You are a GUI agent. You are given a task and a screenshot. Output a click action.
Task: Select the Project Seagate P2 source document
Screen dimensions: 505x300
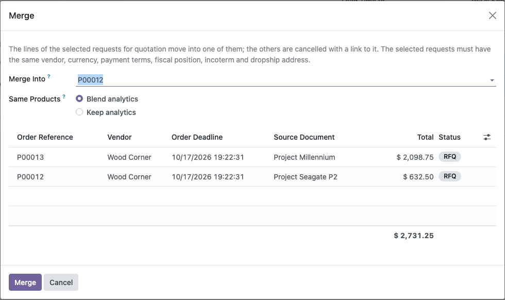coord(305,177)
